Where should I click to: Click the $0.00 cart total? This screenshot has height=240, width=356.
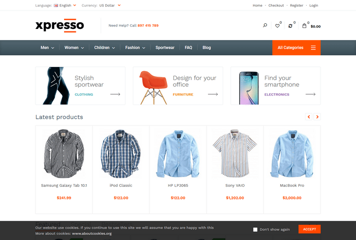coord(316,26)
